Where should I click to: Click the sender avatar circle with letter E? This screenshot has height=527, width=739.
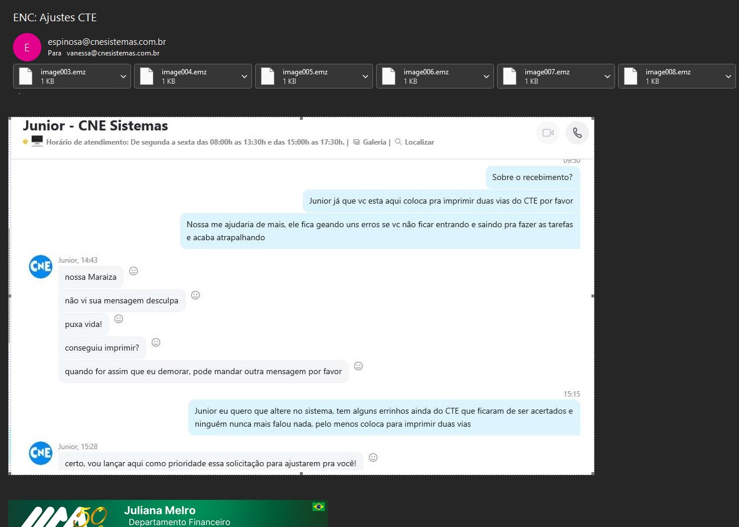tap(27, 47)
